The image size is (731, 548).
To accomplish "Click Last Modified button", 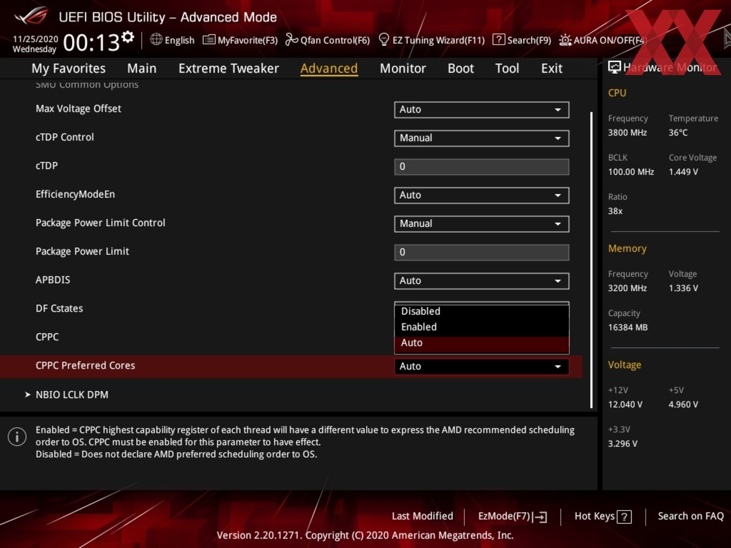I will point(422,516).
